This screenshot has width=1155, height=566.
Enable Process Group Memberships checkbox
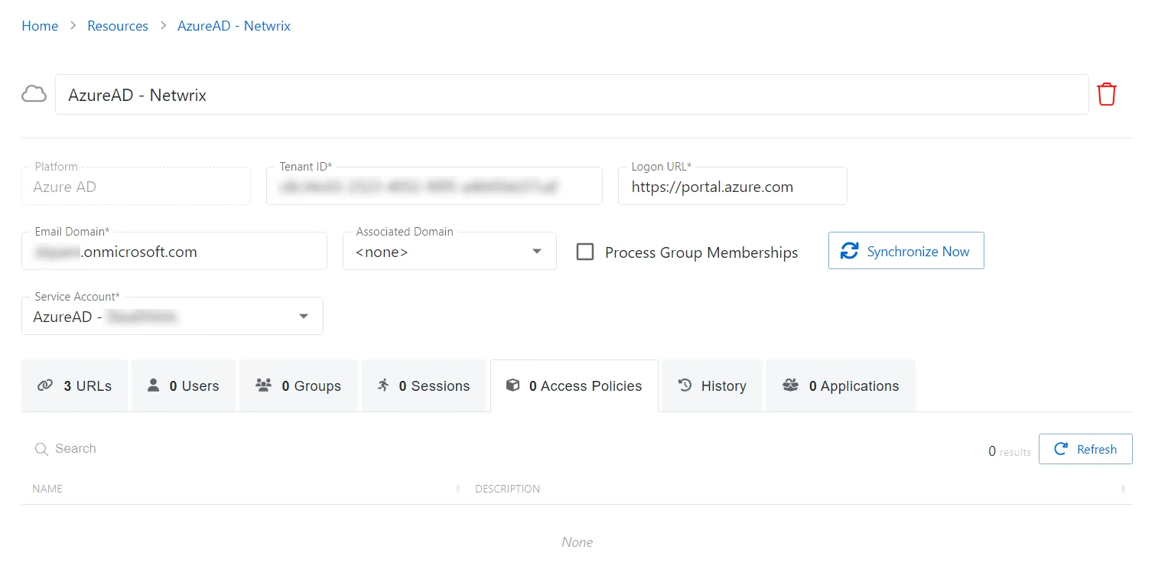[x=585, y=252]
